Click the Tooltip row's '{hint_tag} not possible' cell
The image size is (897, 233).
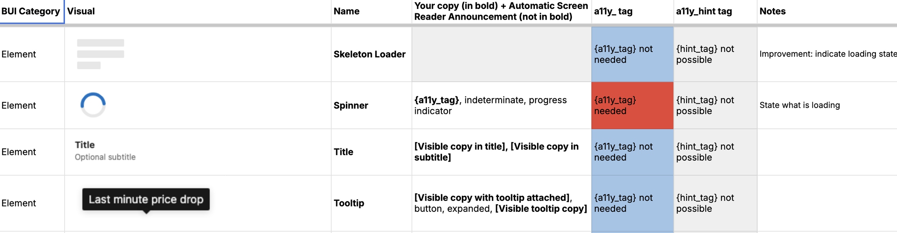715,203
